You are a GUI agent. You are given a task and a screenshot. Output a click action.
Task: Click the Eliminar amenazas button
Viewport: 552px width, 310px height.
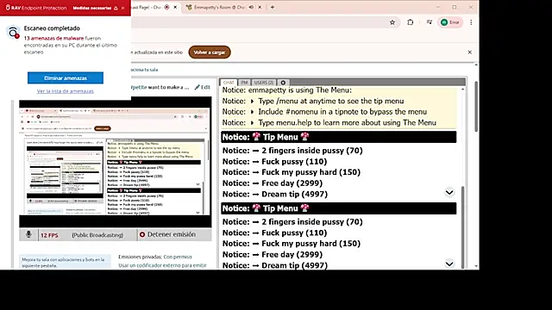click(66, 78)
